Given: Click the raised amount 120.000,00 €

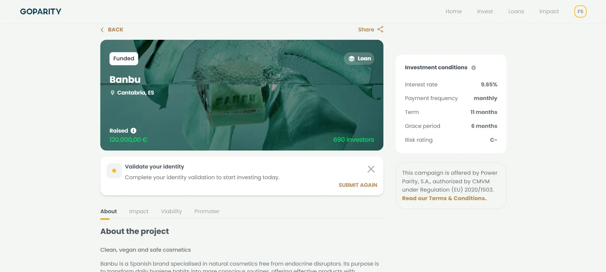Looking at the screenshot, I should (128, 140).
